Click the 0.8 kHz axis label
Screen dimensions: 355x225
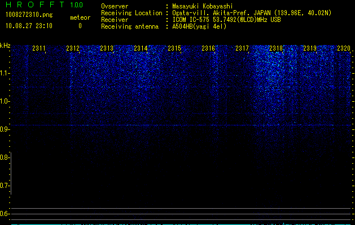coord(5,157)
